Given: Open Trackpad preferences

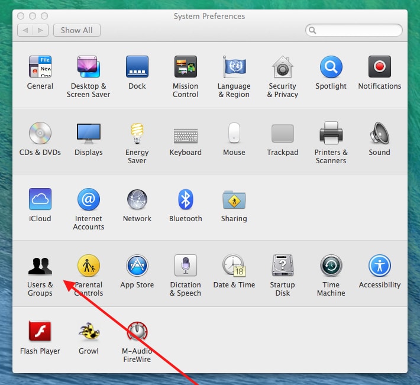Looking at the screenshot, I should pos(283,133).
